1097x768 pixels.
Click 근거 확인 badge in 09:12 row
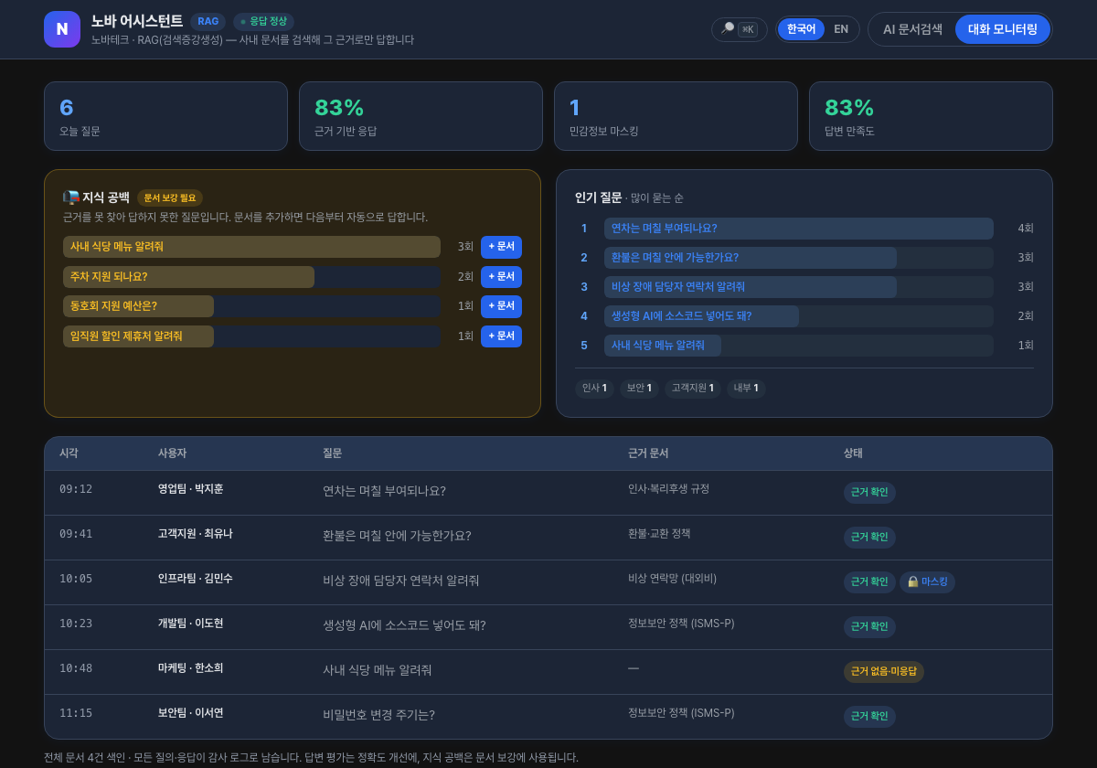click(x=869, y=493)
